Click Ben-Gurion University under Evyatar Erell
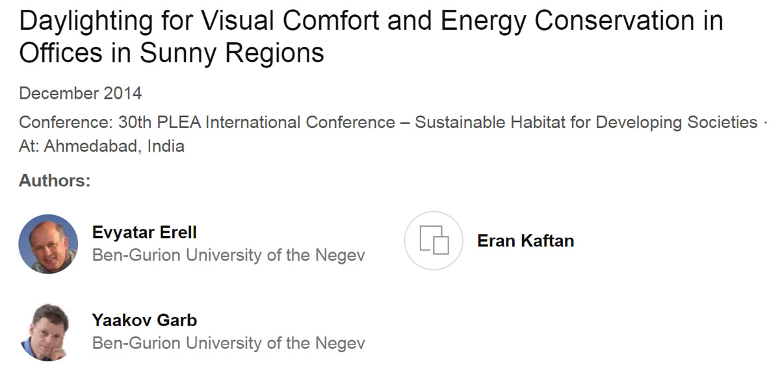The width and height of the screenshot is (780, 386). (228, 255)
